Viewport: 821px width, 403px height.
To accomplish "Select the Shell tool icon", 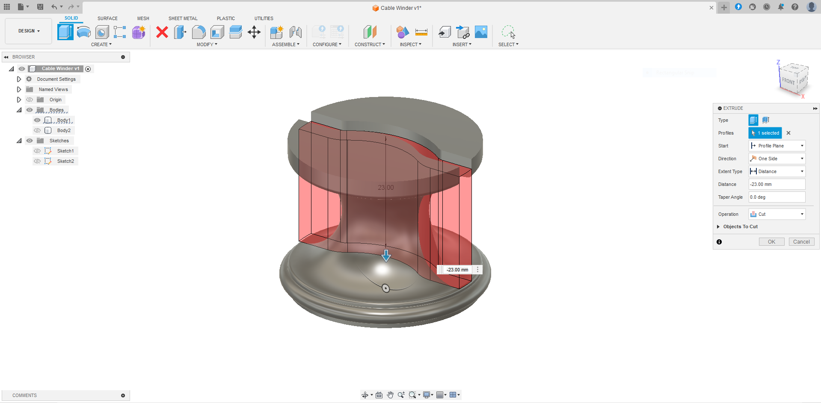I will coord(217,32).
